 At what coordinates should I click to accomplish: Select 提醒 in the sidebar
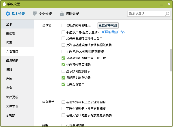tap(17, 70)
